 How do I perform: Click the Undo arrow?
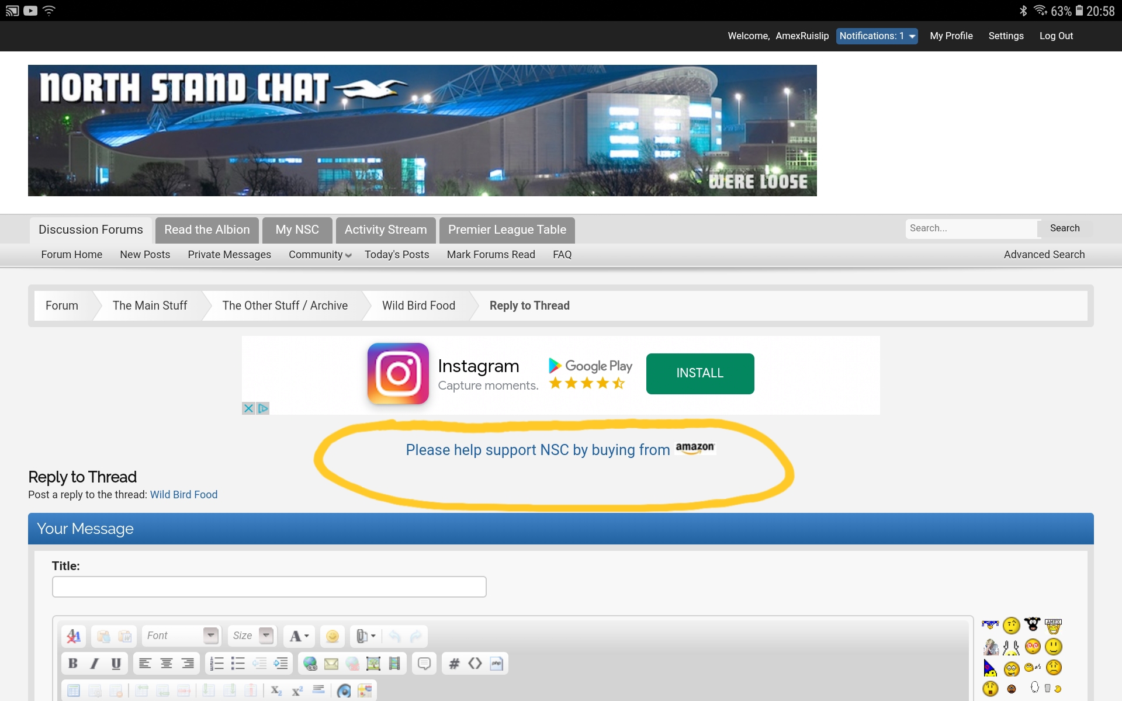tap(395, 636)
